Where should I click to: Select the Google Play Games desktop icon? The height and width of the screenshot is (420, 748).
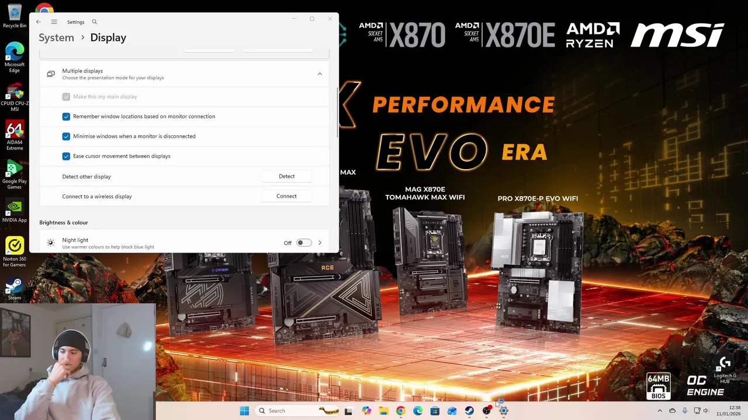15,175
